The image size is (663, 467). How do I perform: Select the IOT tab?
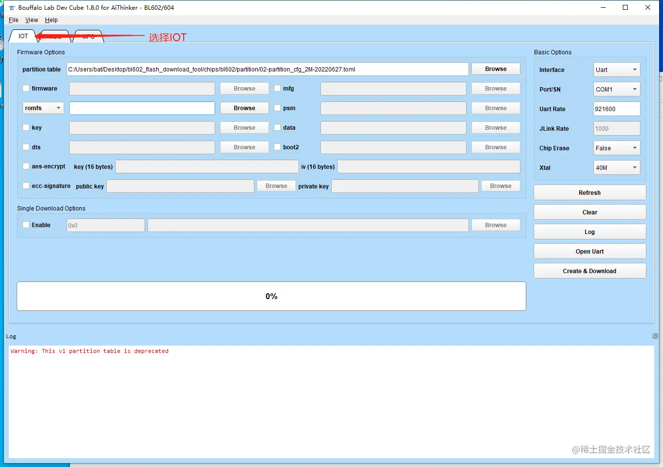point(23,36)
